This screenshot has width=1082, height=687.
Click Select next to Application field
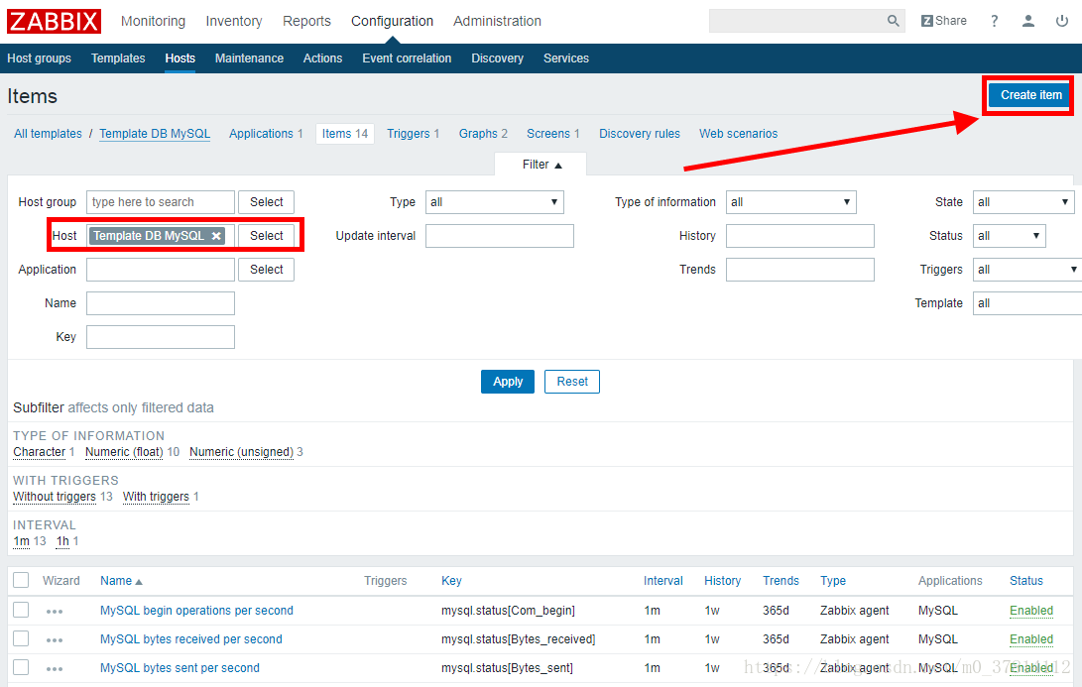coord(267,270)
